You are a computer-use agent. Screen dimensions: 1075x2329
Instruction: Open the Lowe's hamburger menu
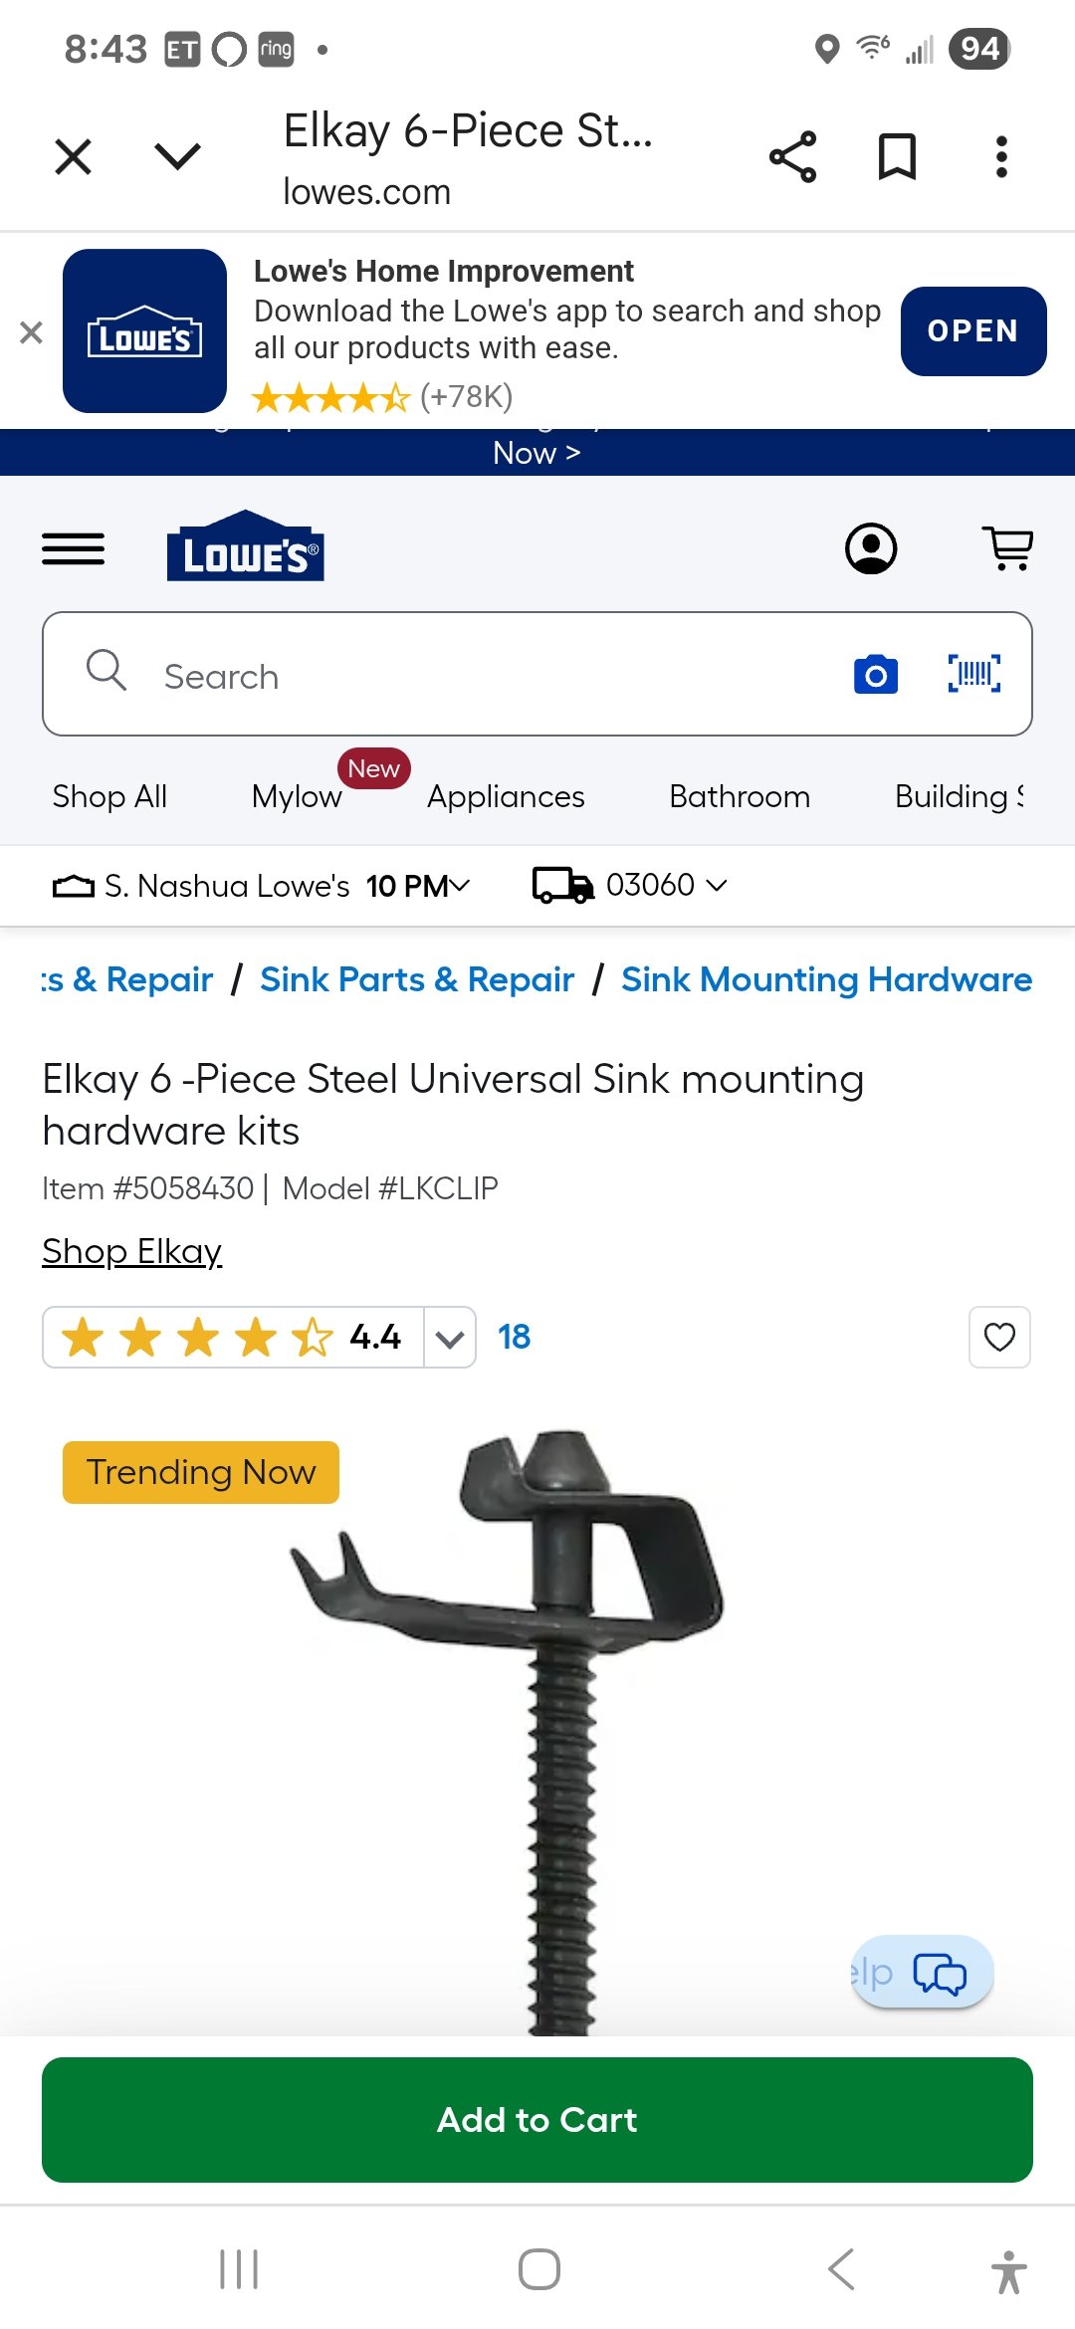coord(73,548)
